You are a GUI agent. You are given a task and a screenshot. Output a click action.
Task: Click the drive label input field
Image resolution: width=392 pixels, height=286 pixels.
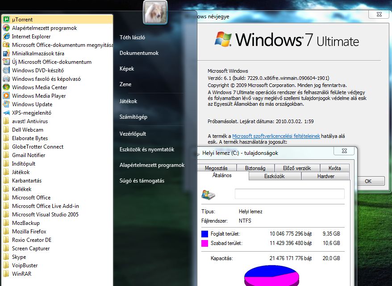pyautogui.click(x=289, y=194)
